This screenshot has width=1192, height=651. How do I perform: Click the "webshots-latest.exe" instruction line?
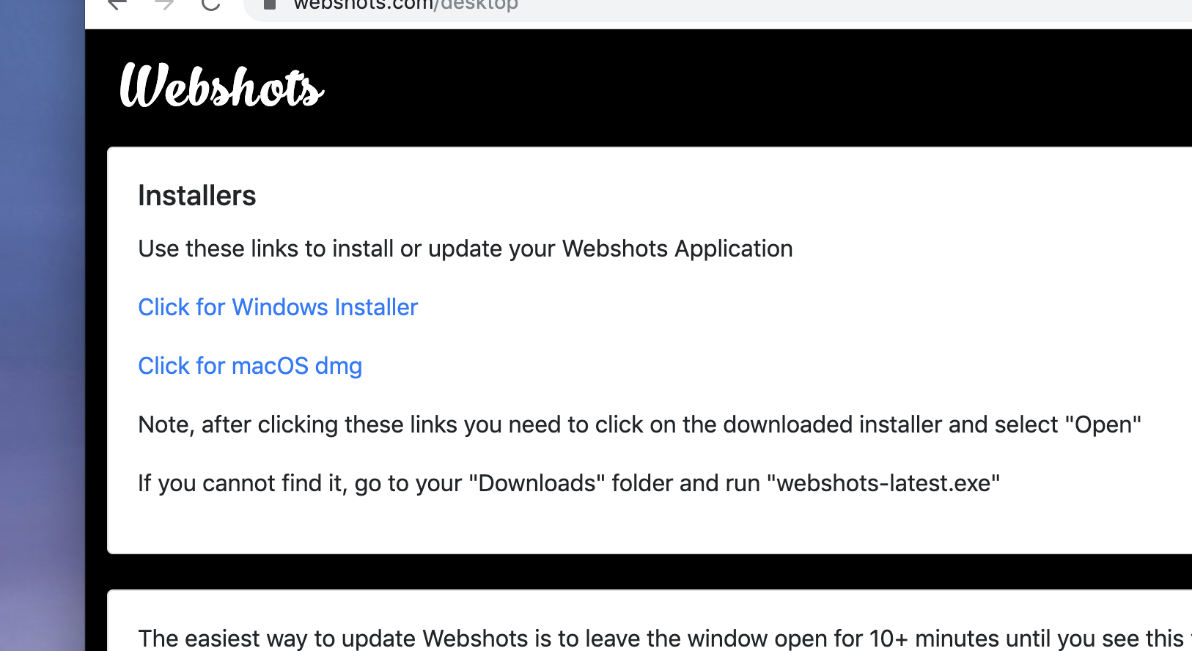pos(569,483)
